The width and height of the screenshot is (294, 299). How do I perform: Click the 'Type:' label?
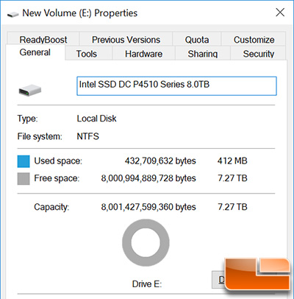(27, 119)
